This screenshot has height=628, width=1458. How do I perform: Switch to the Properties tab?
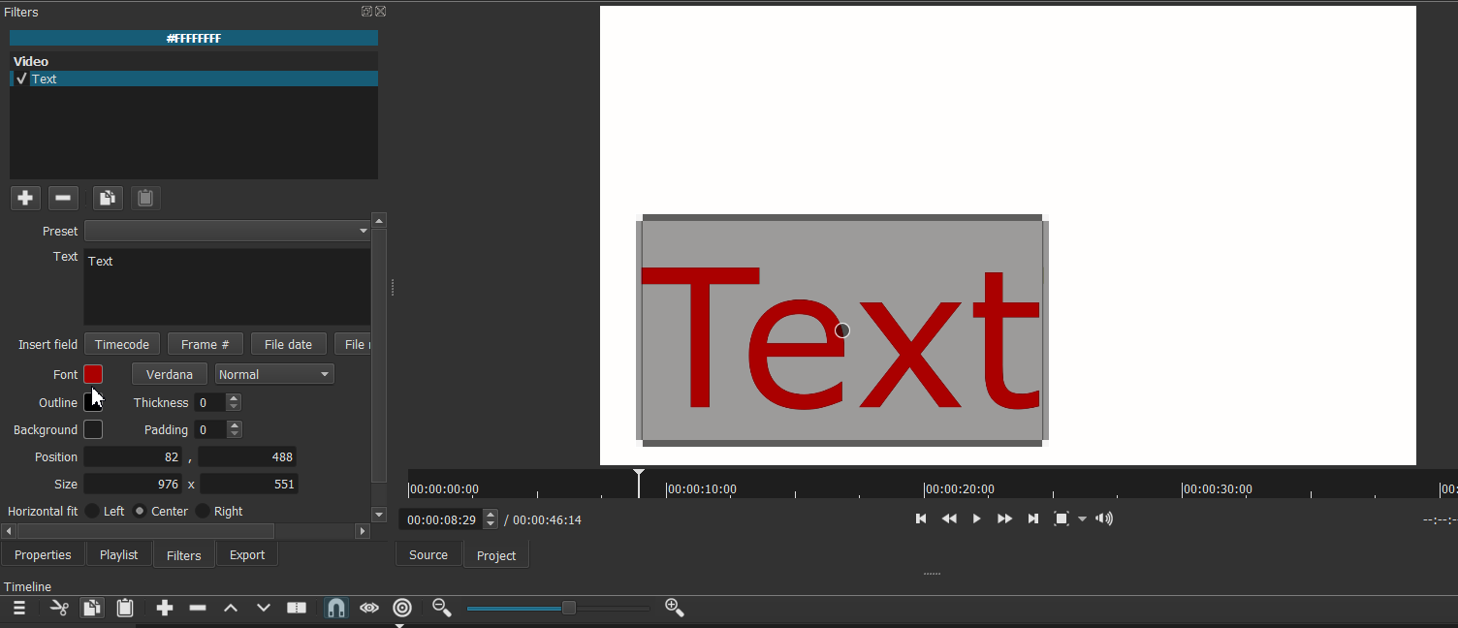click(x=43, y=554)
